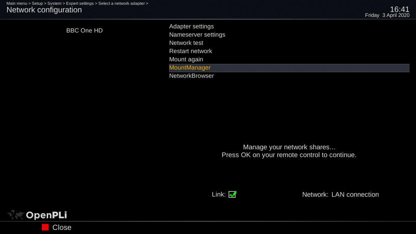The width and height of the screenshot is (416, 234).
Task: Toggle the green Link checkmark box
Action: coord(232,194)
